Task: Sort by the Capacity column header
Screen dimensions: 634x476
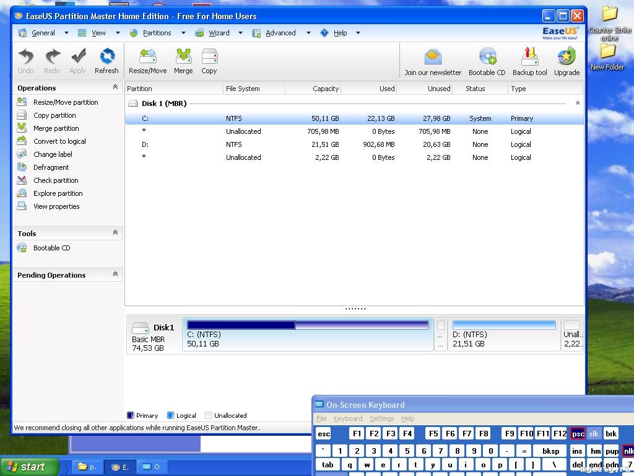Action: 313,89
